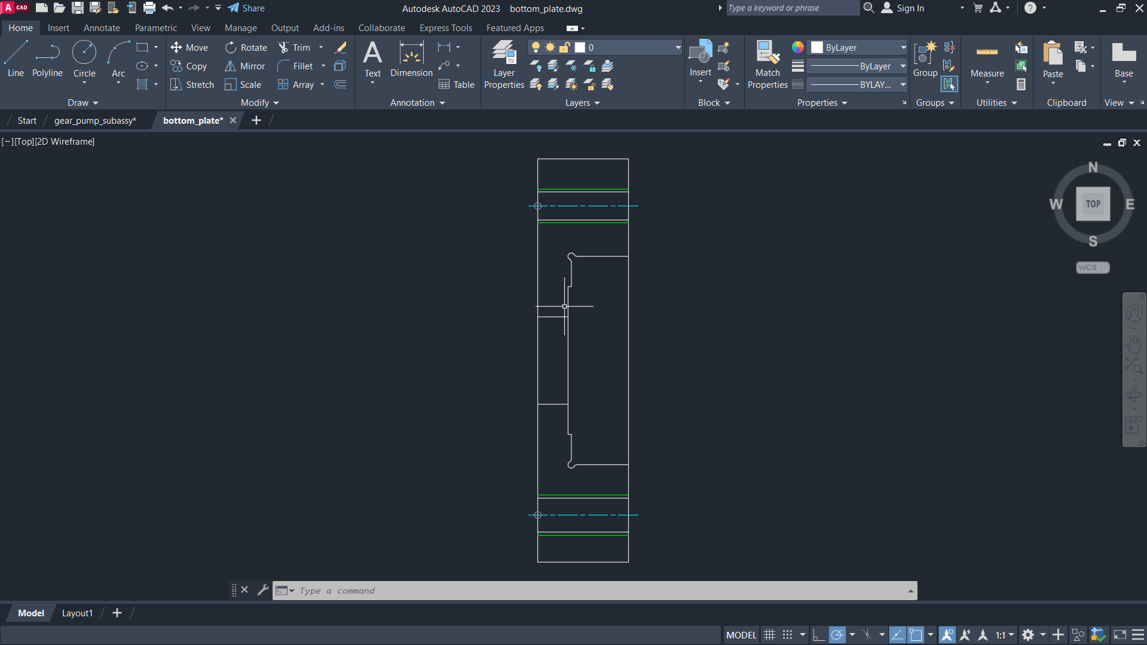
Task: Open the annotation scale 1:1 dropdown
Action: pos(1005,635)
